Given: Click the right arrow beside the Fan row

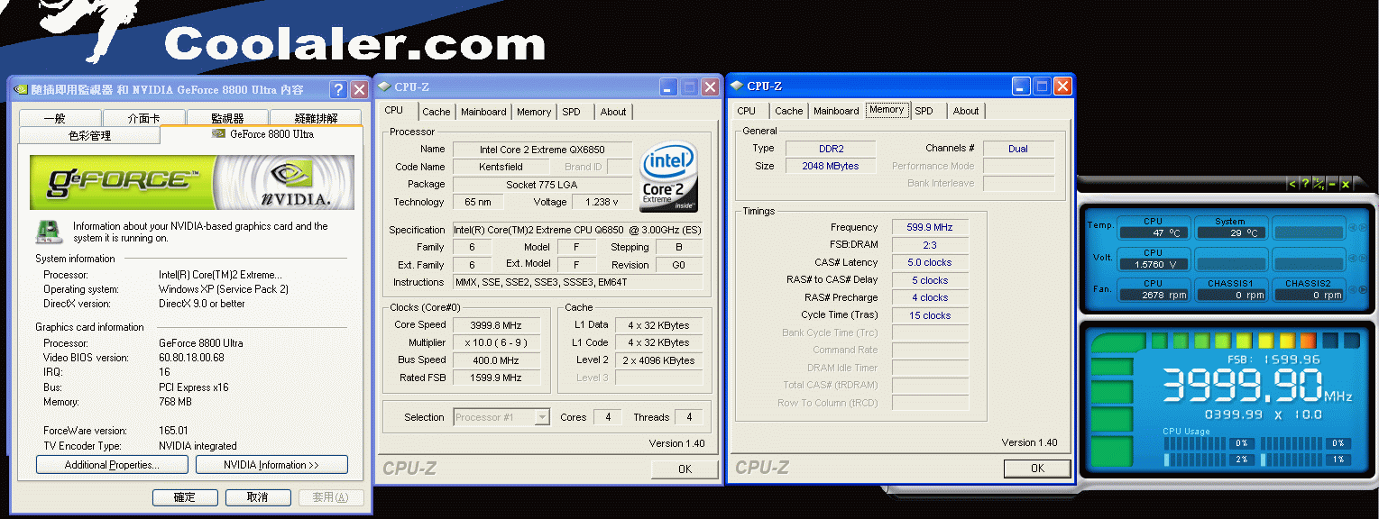Looking at the screenshot, I should (x=1363, y=289).
